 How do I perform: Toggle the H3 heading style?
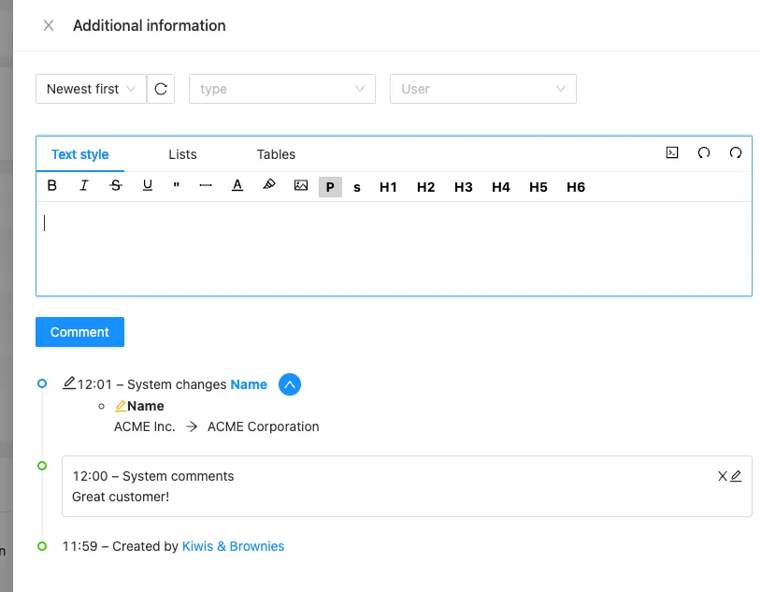(463, 187)
